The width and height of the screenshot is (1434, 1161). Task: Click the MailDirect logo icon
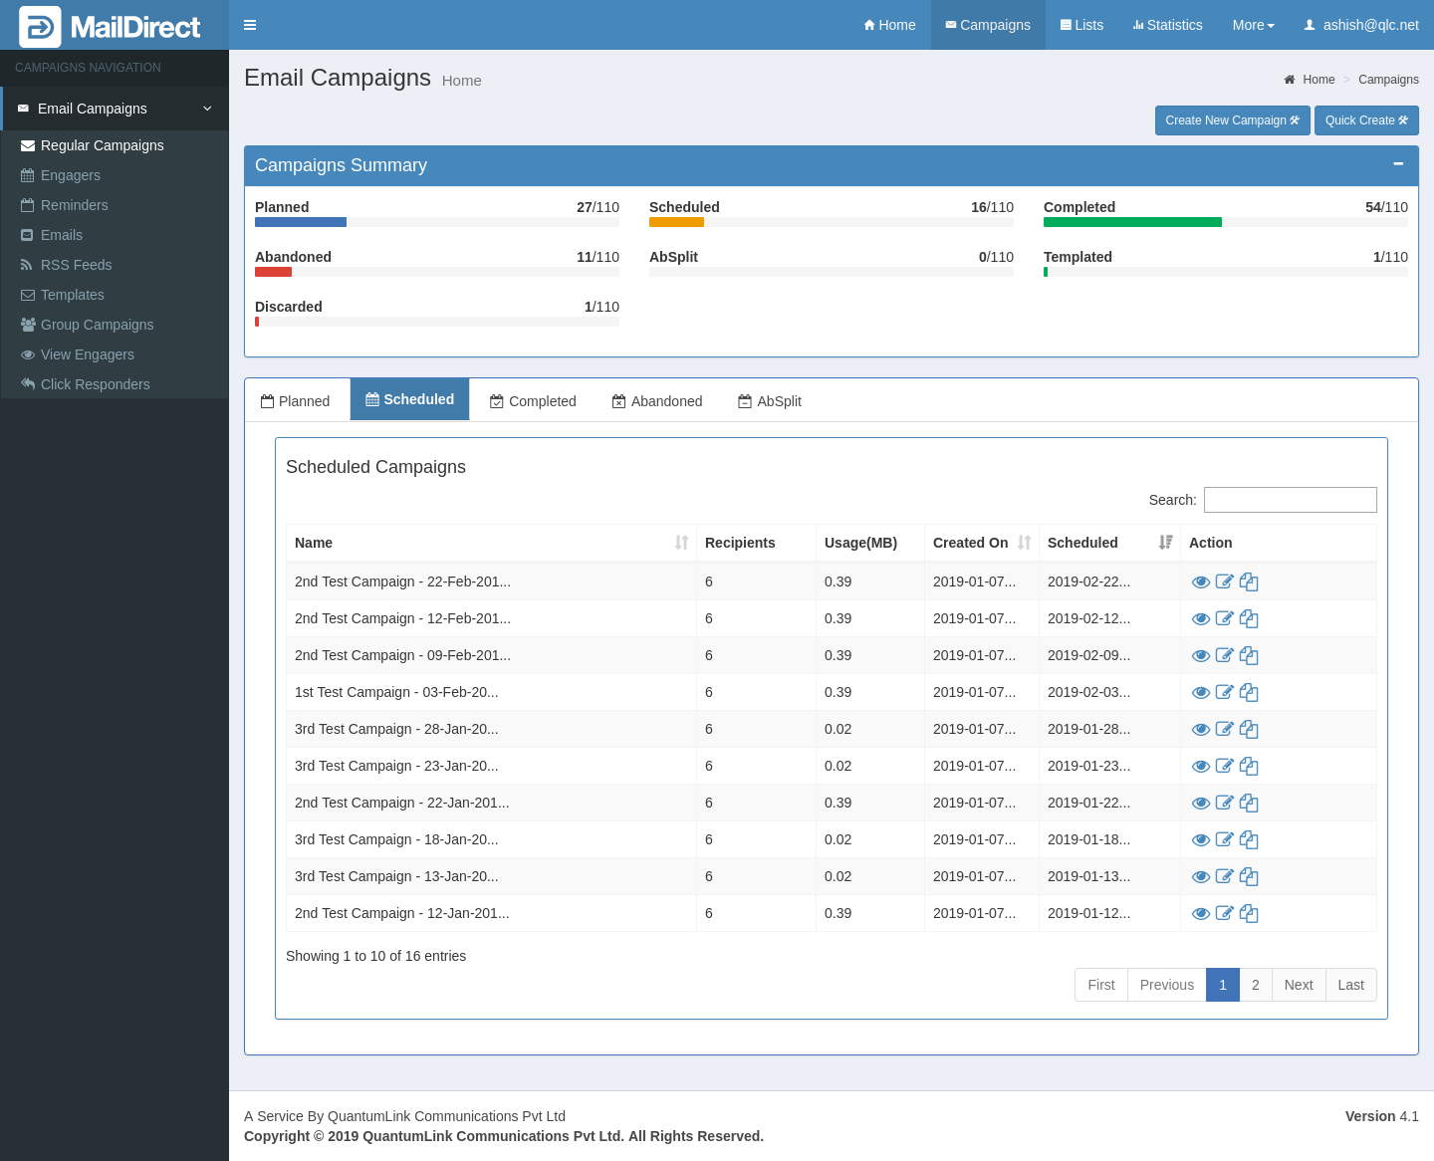pyautogui.click(x=40, y=27)
